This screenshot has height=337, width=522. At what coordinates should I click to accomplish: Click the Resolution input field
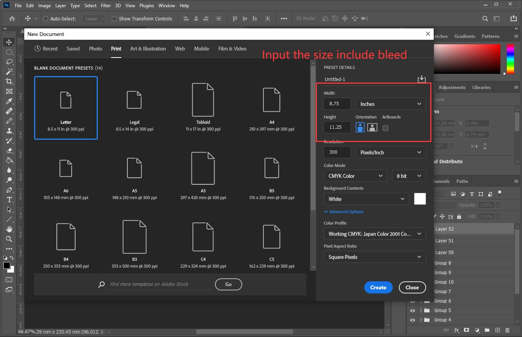click(337, 152)
